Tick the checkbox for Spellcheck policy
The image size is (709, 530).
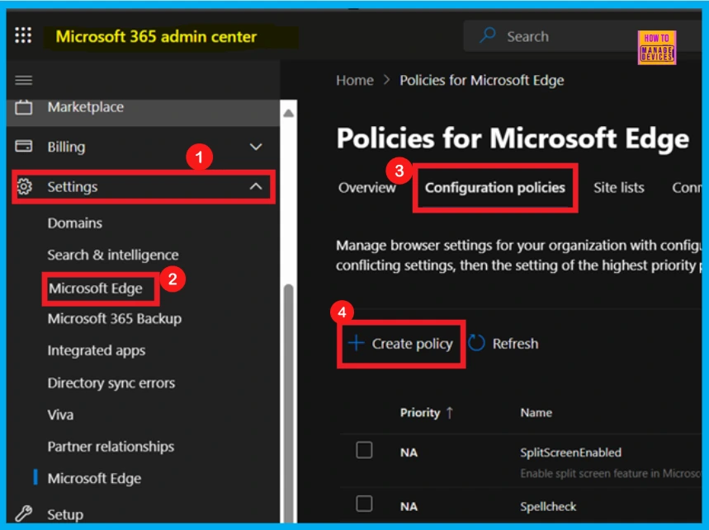pyautogui.click(x=364, y=504)
